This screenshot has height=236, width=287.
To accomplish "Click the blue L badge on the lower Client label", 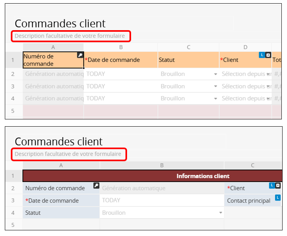I will pos(272,185).
